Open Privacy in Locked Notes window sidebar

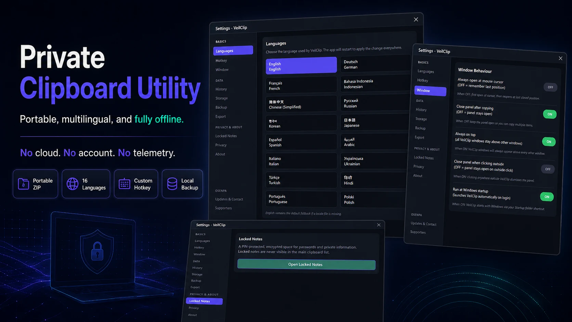194,308
